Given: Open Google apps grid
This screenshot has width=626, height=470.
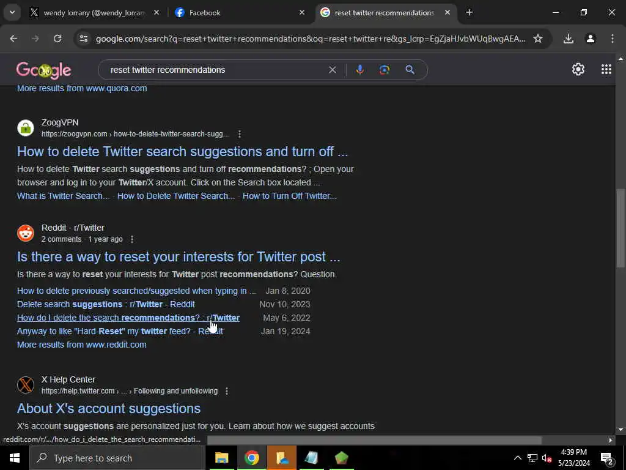Looking at the screenshot, I should tap(606, 70).
